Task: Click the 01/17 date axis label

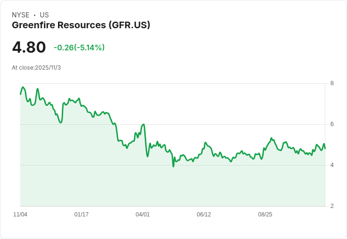Action: click(x=81, y=215)
